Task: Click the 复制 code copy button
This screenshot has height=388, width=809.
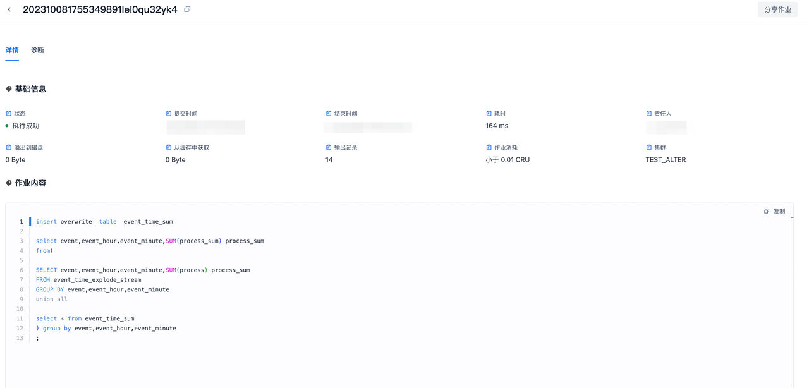Action: [x=775, y=211]
